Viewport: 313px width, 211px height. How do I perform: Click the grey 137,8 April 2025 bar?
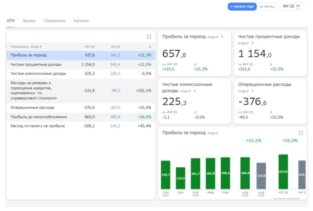(x=261, y=176)
